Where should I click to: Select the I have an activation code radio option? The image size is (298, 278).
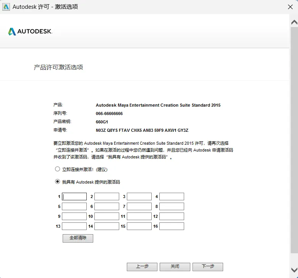pos(57,182)
